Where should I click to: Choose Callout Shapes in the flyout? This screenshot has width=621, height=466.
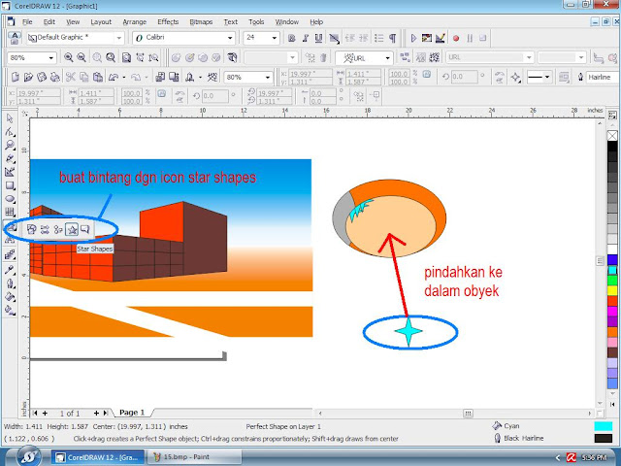[x=84, y=229]
